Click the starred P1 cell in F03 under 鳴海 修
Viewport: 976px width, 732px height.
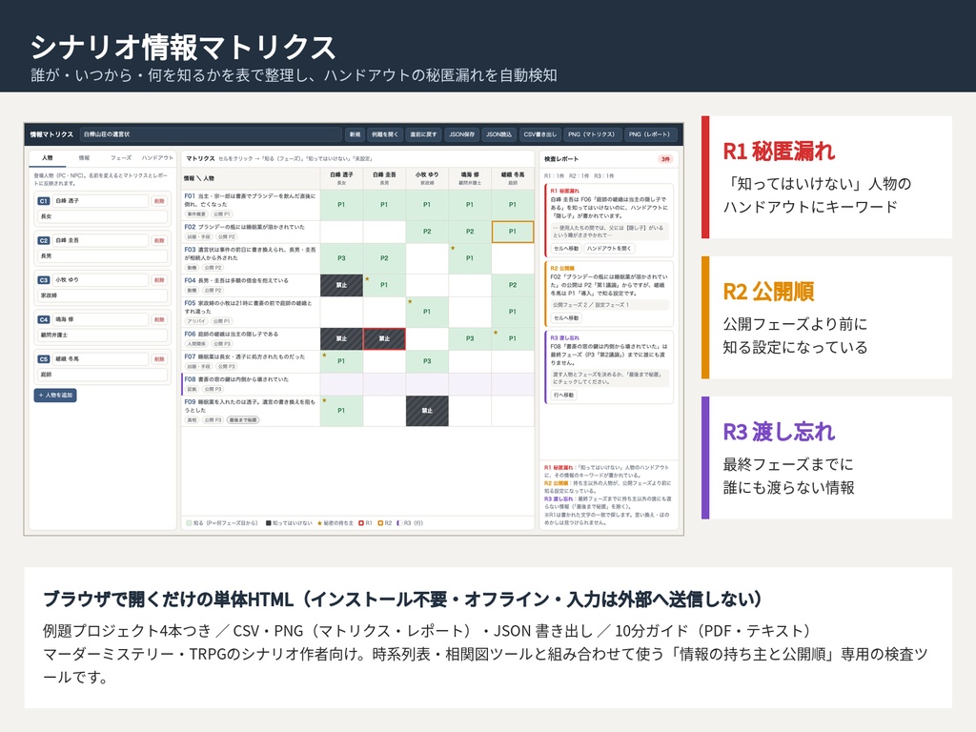coord(470,258)
